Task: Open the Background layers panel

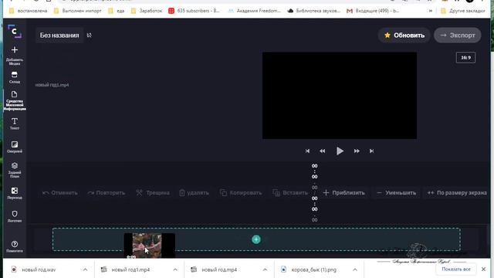Action: pos(15,170)
